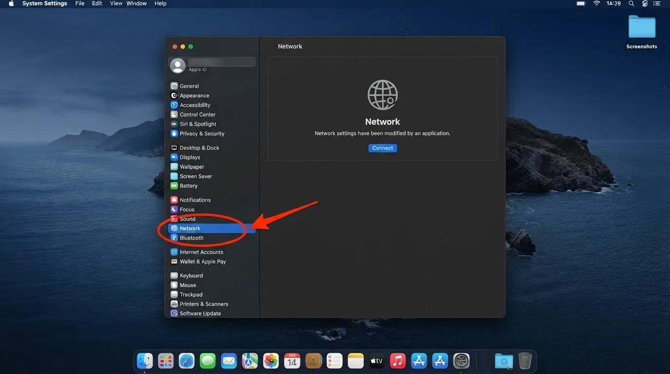Select Displays in the sidebar
670x374 pixels.
[212, 157]
